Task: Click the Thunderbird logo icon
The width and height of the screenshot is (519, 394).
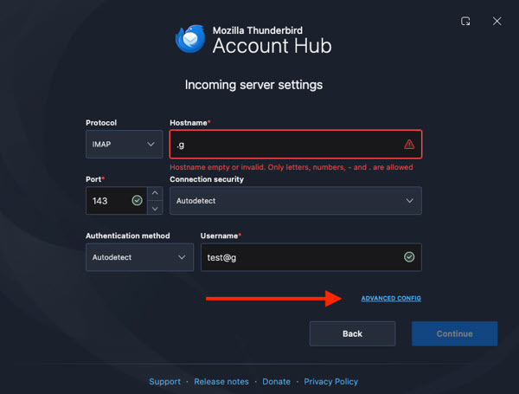Action: coord(190,39)
